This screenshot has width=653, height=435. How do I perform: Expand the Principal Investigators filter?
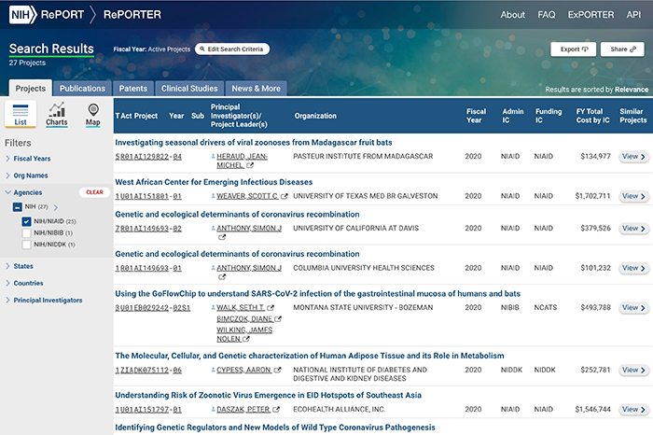44,301
